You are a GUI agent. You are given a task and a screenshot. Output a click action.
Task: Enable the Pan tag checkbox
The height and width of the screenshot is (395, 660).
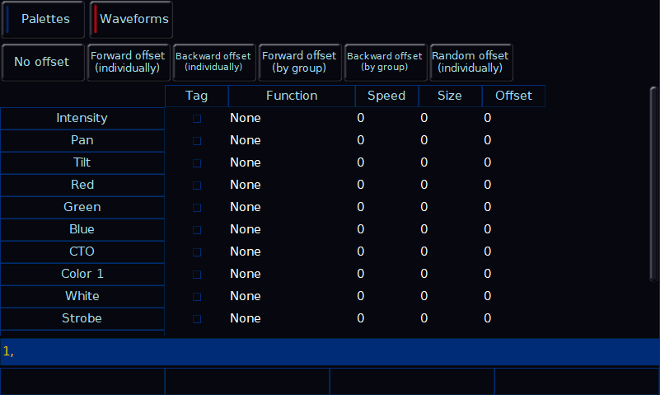click(197, 141)
